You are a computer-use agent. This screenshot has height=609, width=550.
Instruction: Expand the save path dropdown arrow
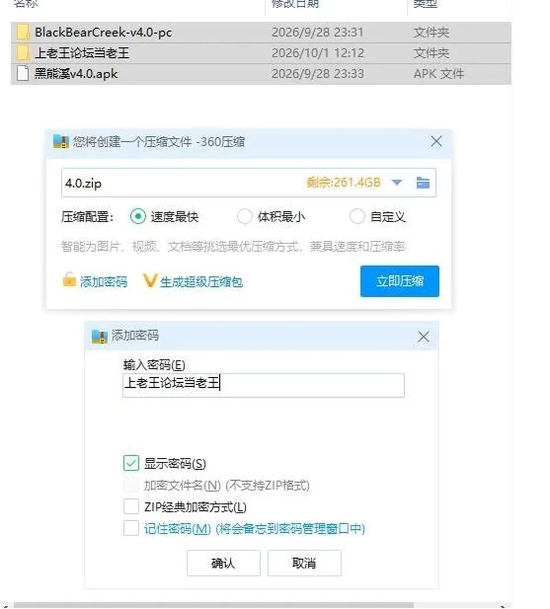(x=396, y=182)
